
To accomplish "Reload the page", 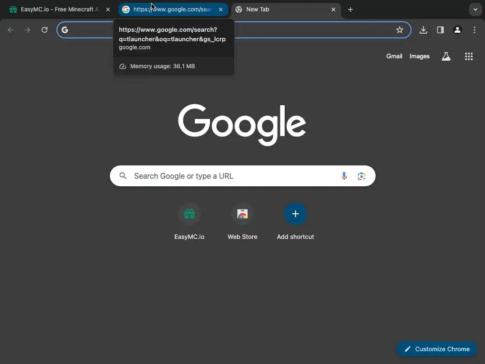I will [x=45, y=30].
